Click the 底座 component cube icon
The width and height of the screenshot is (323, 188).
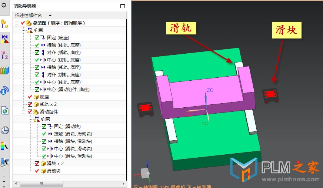point(36,97)
